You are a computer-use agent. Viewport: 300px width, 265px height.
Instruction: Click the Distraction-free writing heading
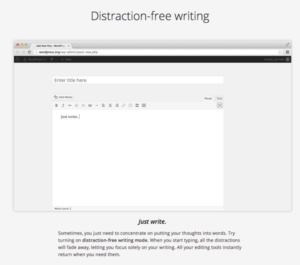click(150, 17)
